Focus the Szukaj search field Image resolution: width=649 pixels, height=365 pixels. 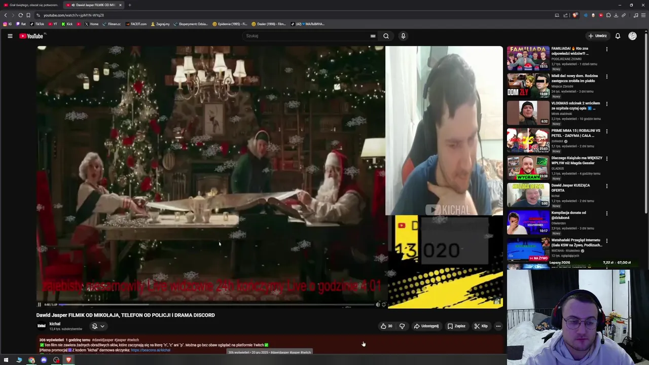click(307, 36)
